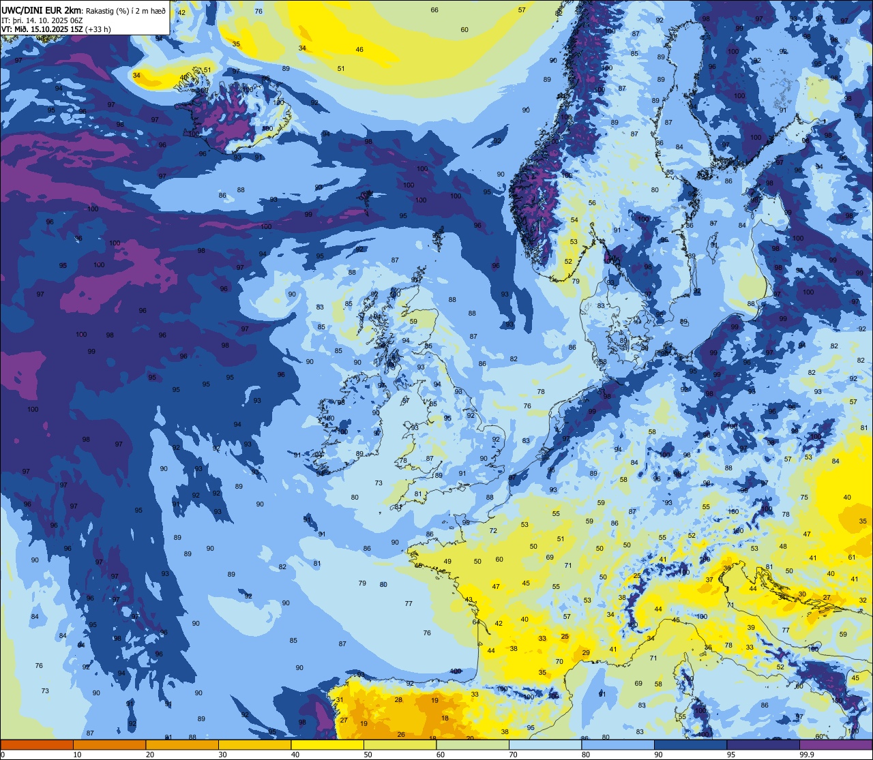This screenshot has height=760, width=873.
Task: Click the legend tick label 60
Action: (x=441, y=755)
